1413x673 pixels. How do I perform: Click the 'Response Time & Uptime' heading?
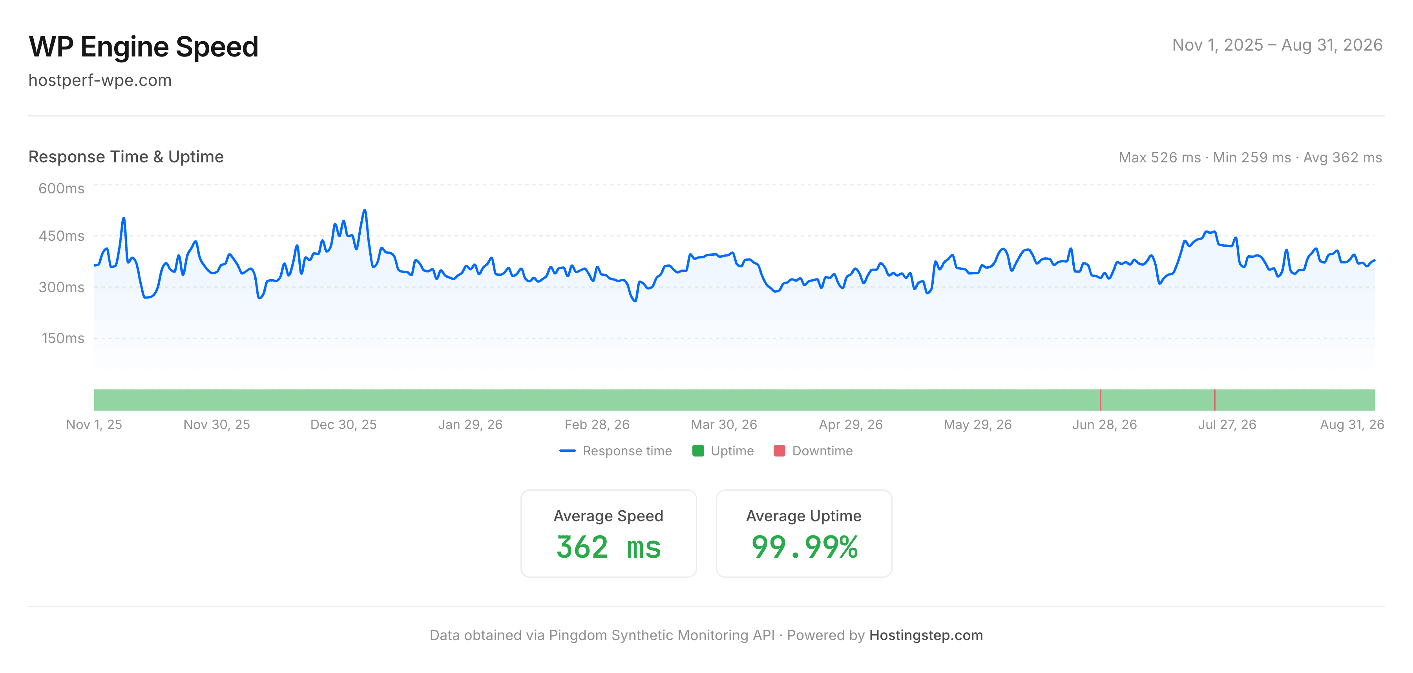tap(126, 157)
